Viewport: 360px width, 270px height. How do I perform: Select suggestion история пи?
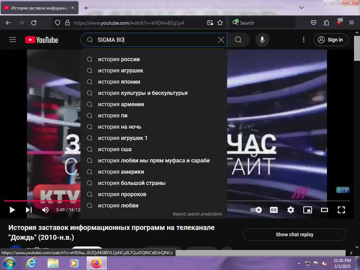click(154, 115)
